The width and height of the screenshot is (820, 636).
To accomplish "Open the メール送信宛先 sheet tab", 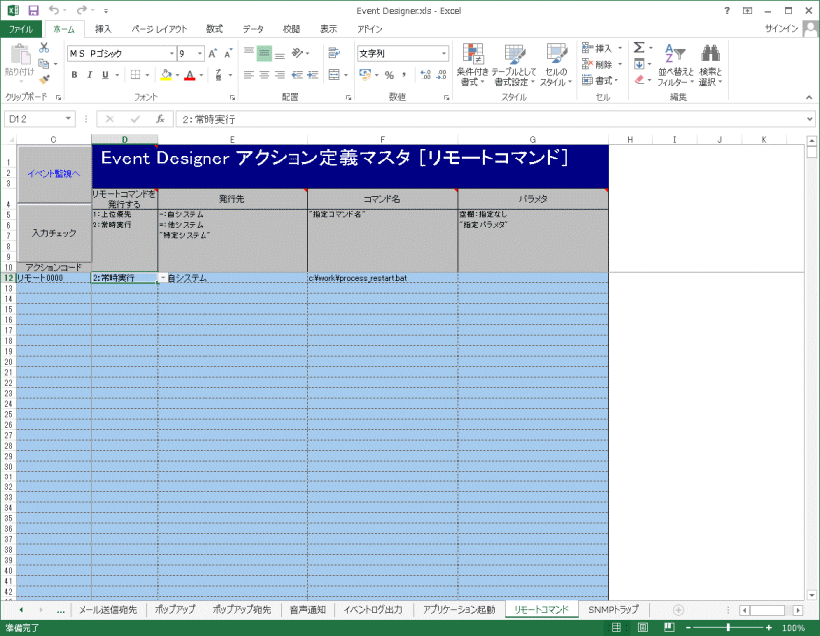I will (x=107, y=610).
